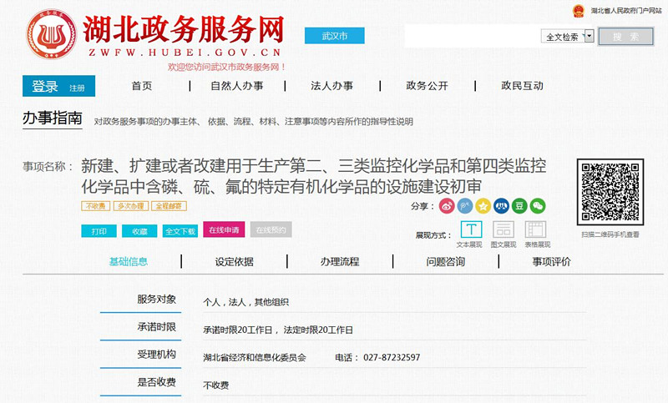Open the 设定依据 tab
This screenshot has width=668, height=403.
click(x=235, y=261)
